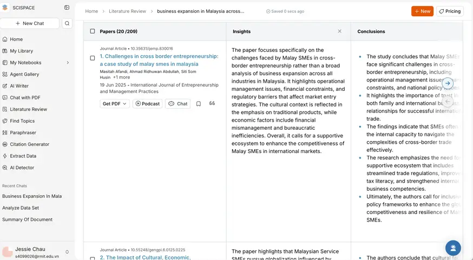Viewport: 473px width, 260px height.
Task: Open search with the magnifier icon
Action: pos(67,23)
